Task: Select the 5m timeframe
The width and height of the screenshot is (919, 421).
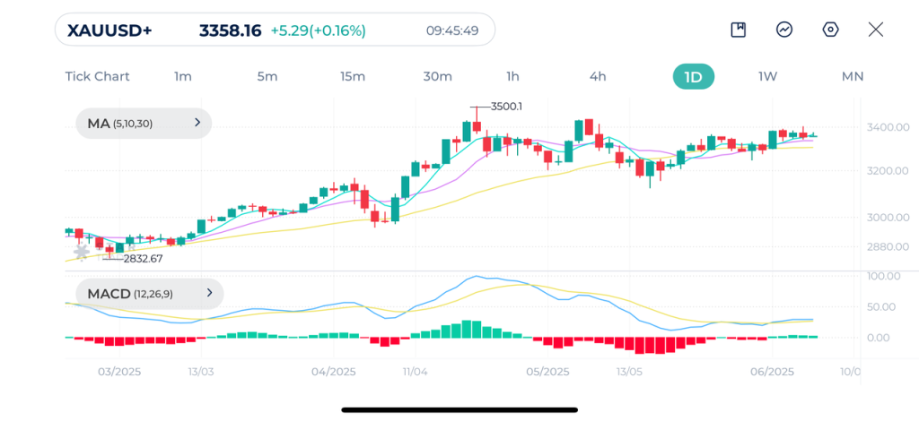Action: tap(267, 76)
